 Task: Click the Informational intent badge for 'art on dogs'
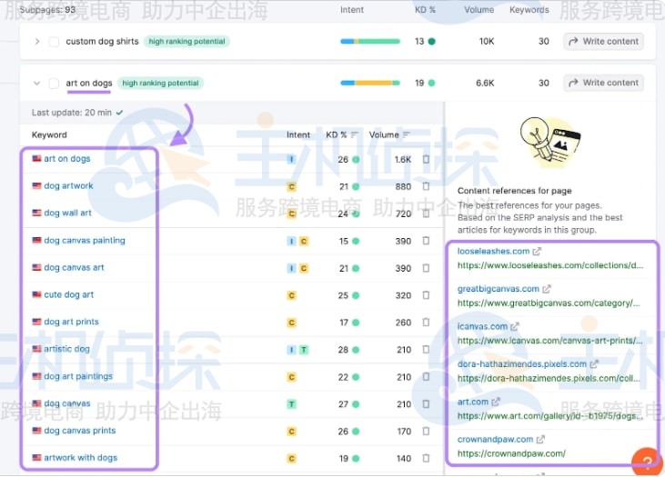291,159
